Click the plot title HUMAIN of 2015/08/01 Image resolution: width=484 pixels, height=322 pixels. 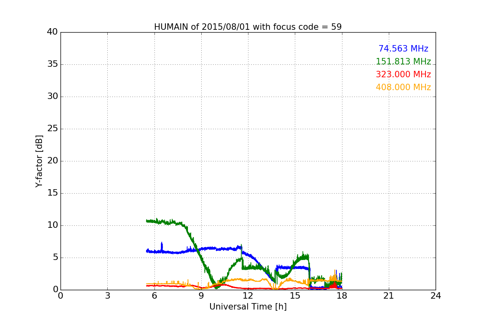pos(248,27)
